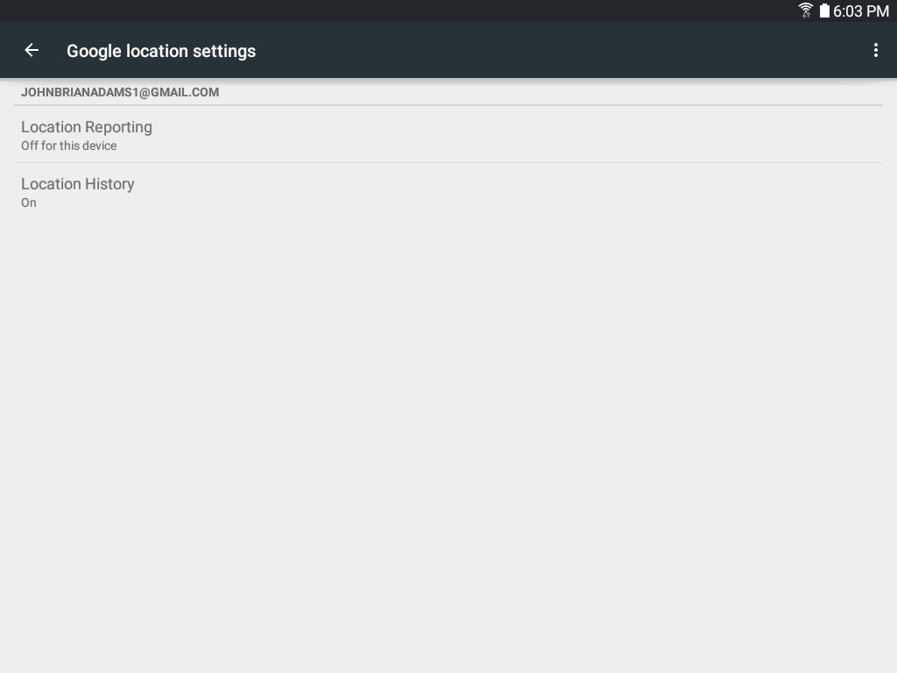The width and height of the screenshot is (897, 673).
Task: Tap the battery icon in status bar
Action: click(x=823, y=11)
